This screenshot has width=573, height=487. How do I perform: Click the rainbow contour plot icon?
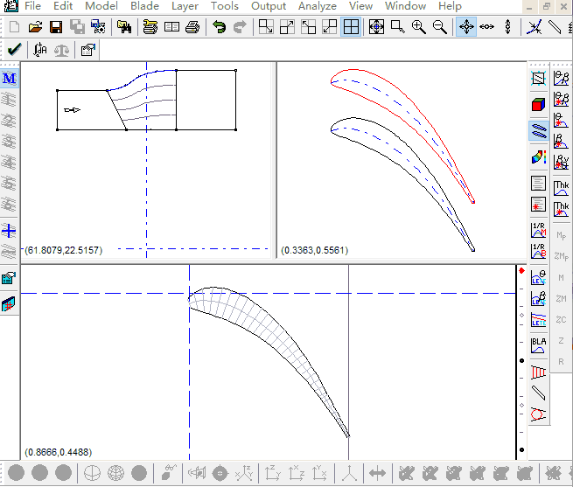[x=539, y=158]
